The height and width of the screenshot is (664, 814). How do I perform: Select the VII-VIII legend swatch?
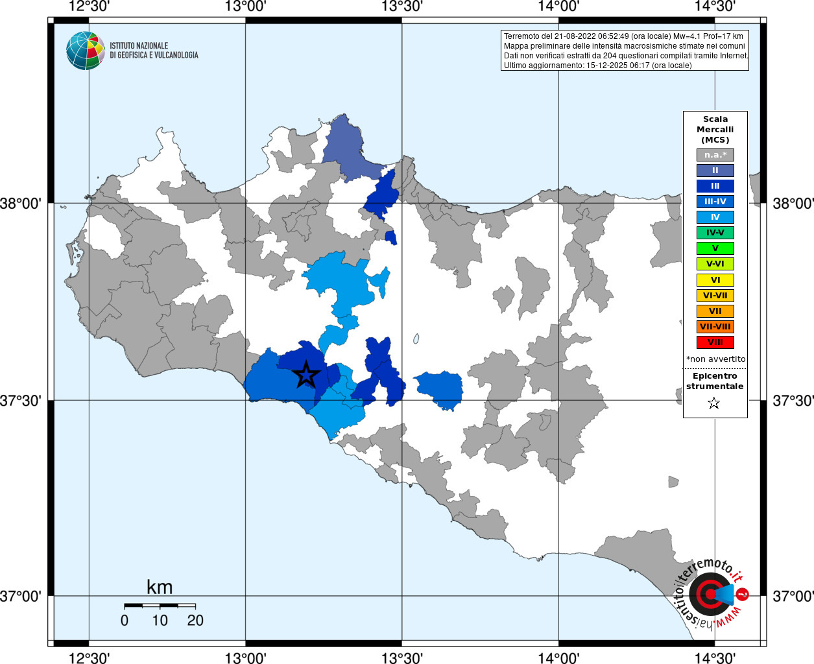[715, 327]
